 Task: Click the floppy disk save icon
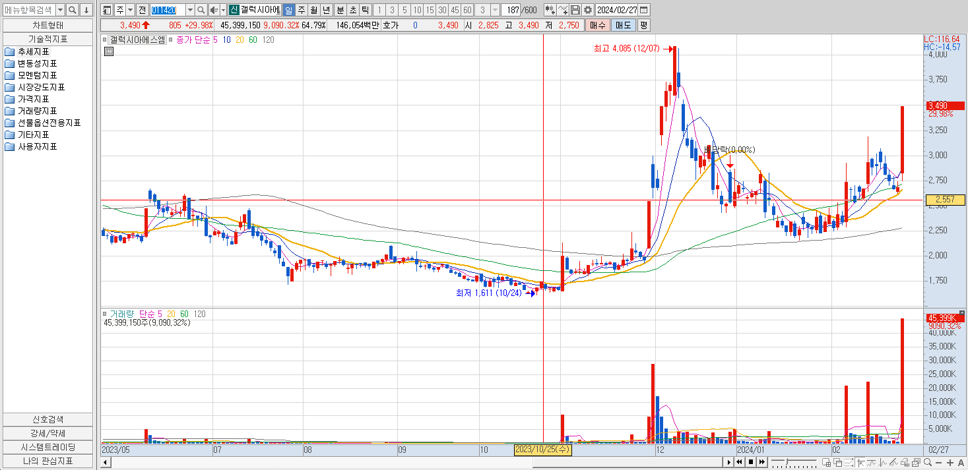pos(575,10)
